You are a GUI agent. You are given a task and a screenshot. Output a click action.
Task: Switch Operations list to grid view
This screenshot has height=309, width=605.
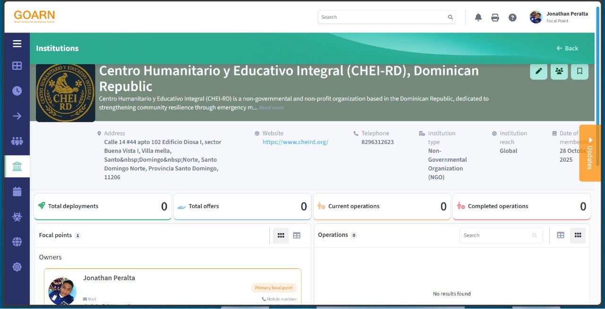578,235
